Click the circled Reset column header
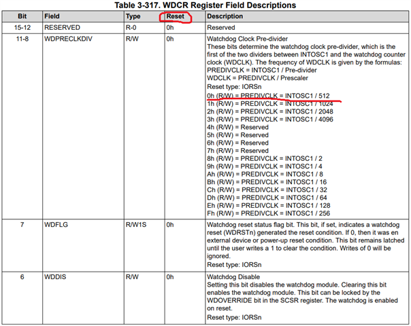The height and width of the screenshot is (326, 411). pos(176,16)
